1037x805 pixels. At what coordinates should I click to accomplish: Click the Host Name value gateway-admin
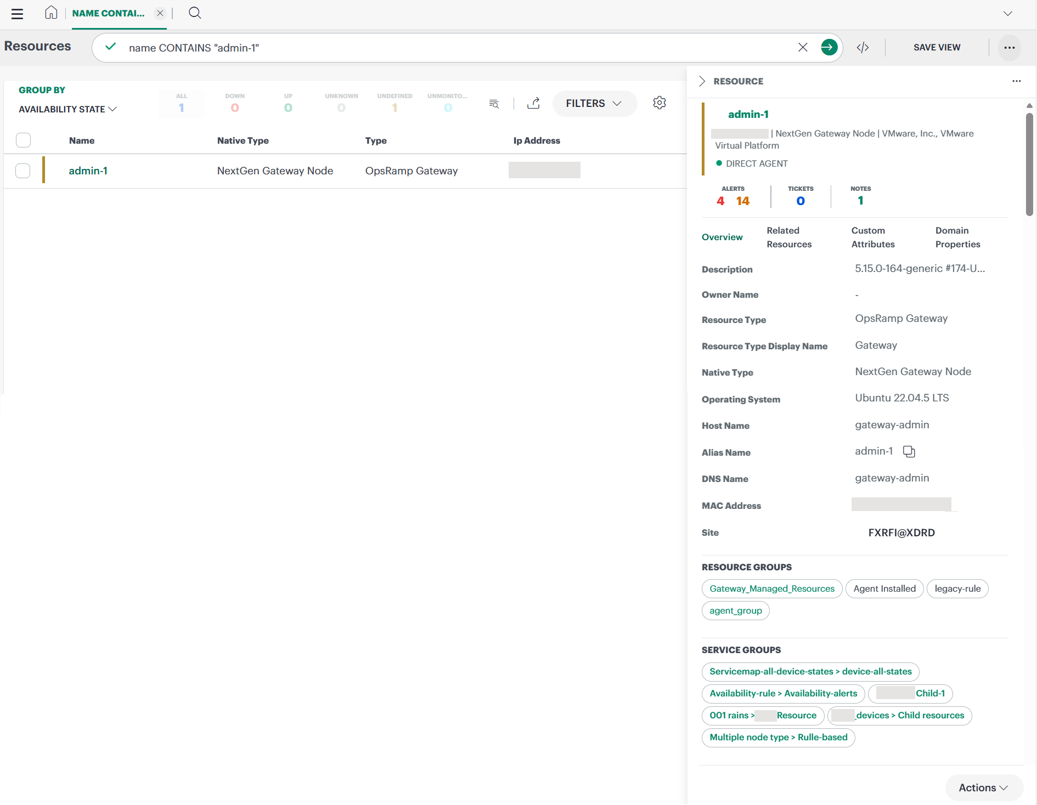click(892, 424)
